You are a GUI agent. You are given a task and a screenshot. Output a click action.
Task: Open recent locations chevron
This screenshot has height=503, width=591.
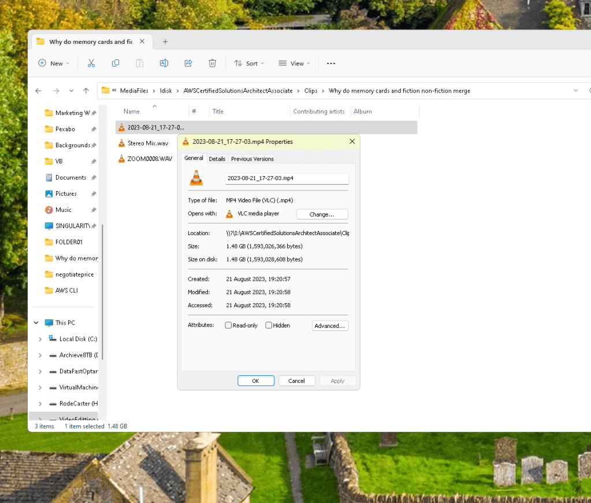click(x=71, y=91)
